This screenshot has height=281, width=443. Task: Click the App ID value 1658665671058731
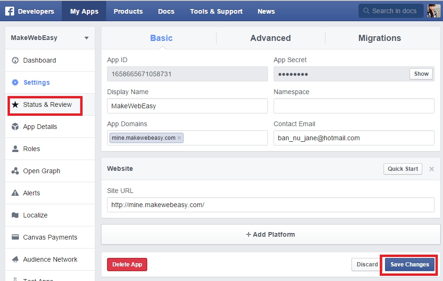tap(142, 74)
